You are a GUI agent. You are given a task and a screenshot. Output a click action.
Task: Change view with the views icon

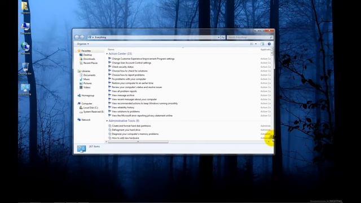point(252,44)
